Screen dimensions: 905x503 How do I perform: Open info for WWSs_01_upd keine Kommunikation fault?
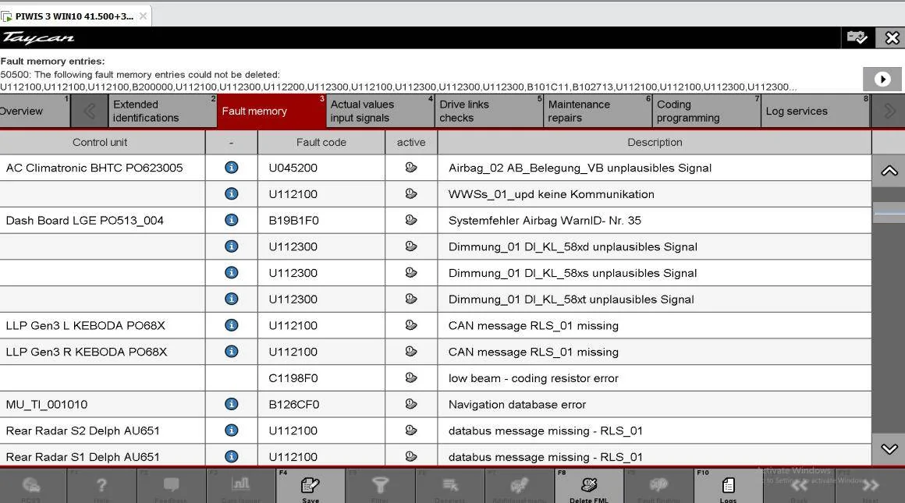tap(232, 194)
